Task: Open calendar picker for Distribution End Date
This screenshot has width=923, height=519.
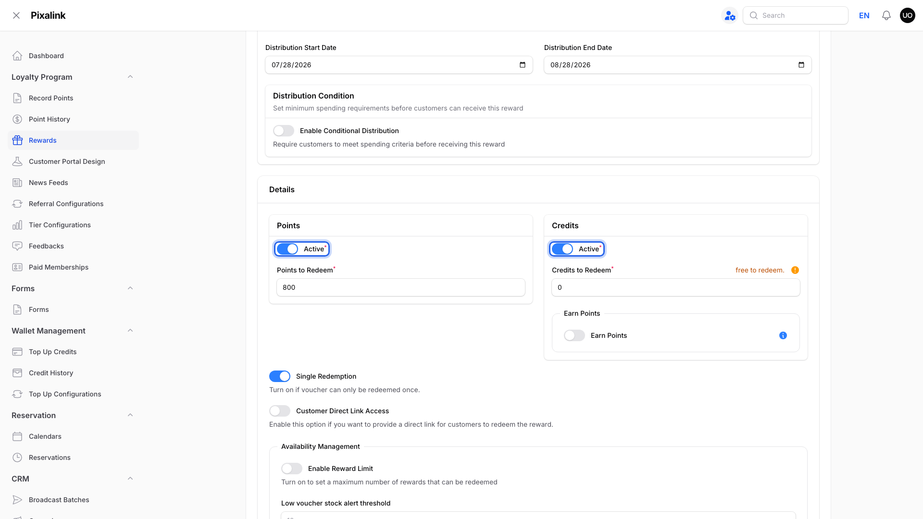Action: (801, 65)
